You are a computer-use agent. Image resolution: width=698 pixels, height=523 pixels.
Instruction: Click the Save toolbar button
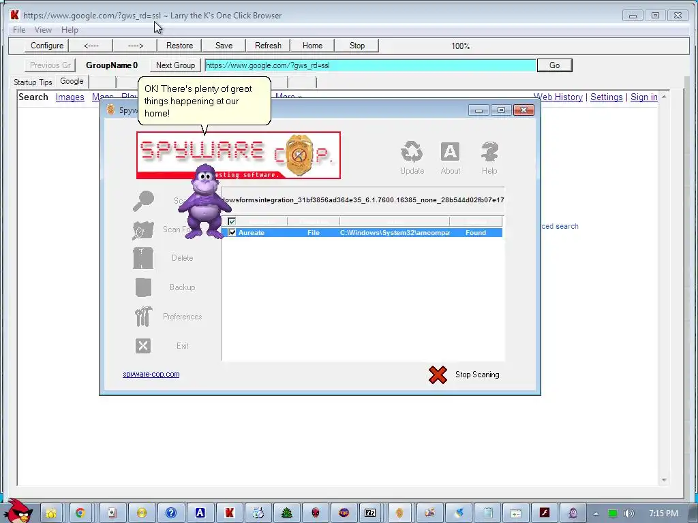pos(224,46)
